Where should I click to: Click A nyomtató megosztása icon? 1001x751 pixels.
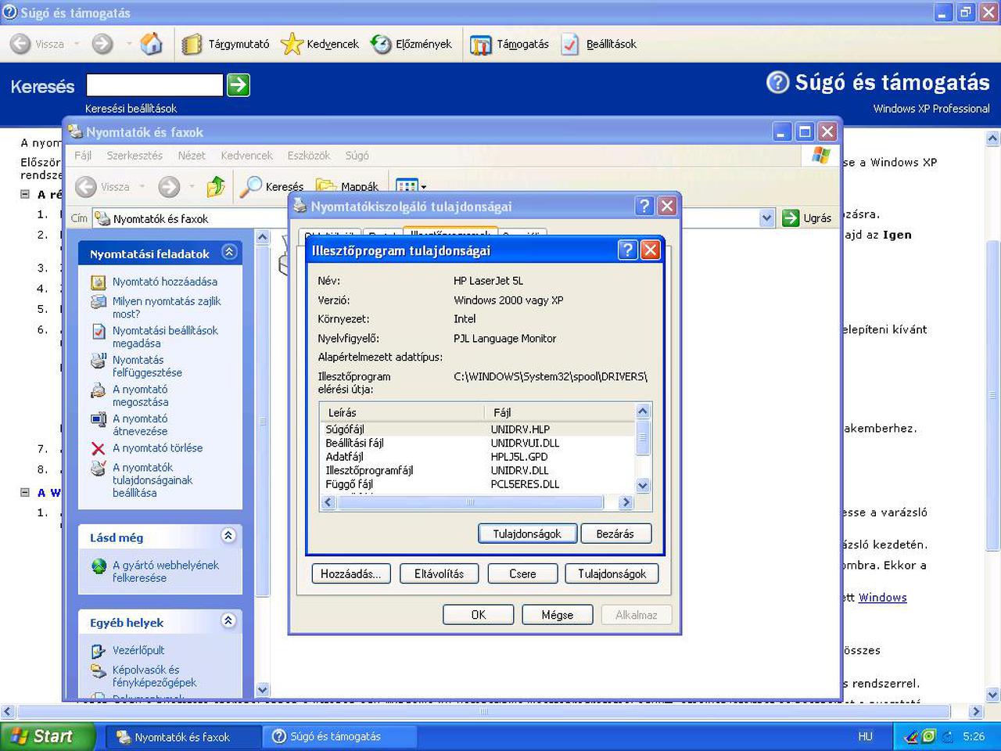coord(99,390)
